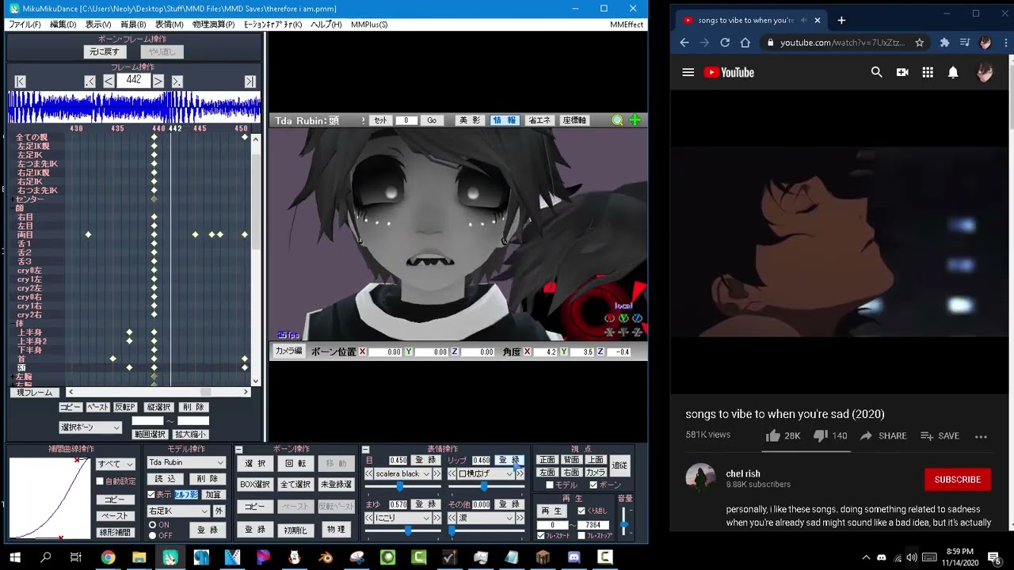Toggle モデル view-follow checkbox
The width and height of the screenshot is (1014, 570).
click(550, 485)
